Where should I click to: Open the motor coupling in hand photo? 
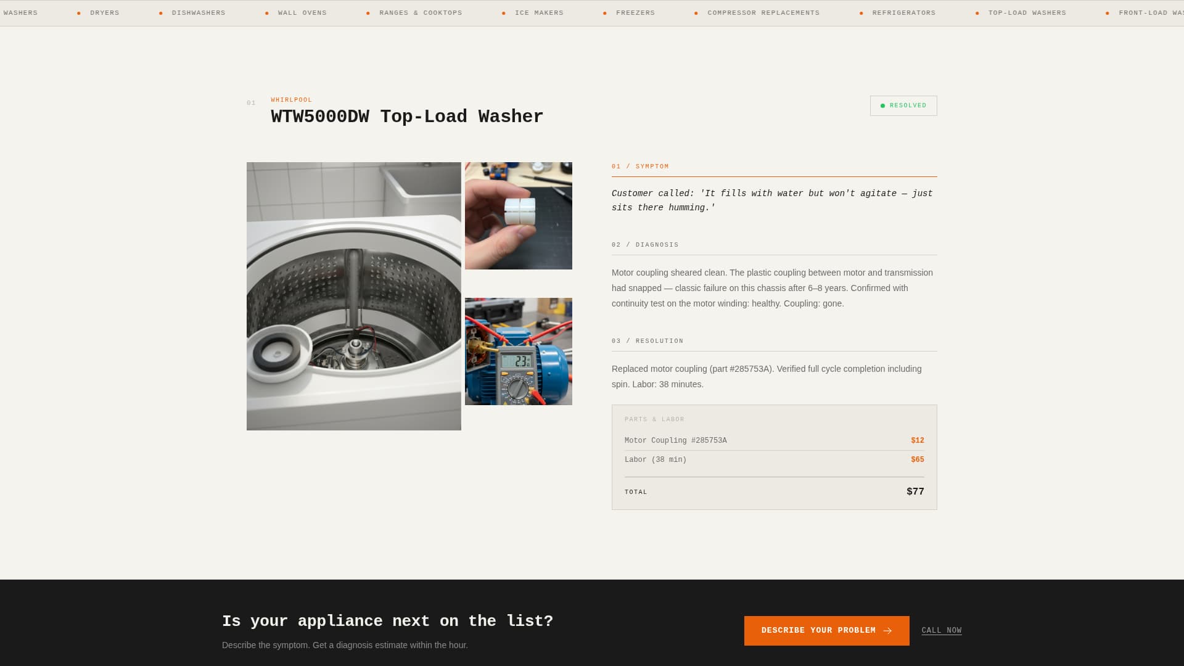click(519, 216)
